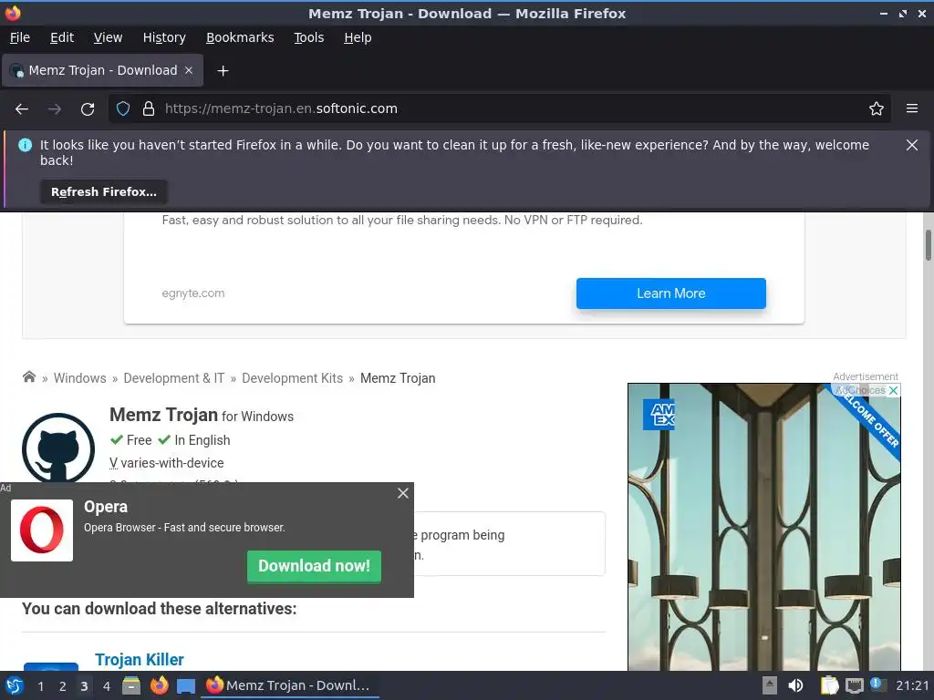Reload the current page
934x700 pixels.
pos(88,109)
